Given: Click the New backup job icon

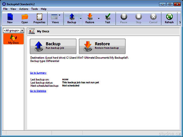Looking at the screenshot, I should click(x=10, y=18).
